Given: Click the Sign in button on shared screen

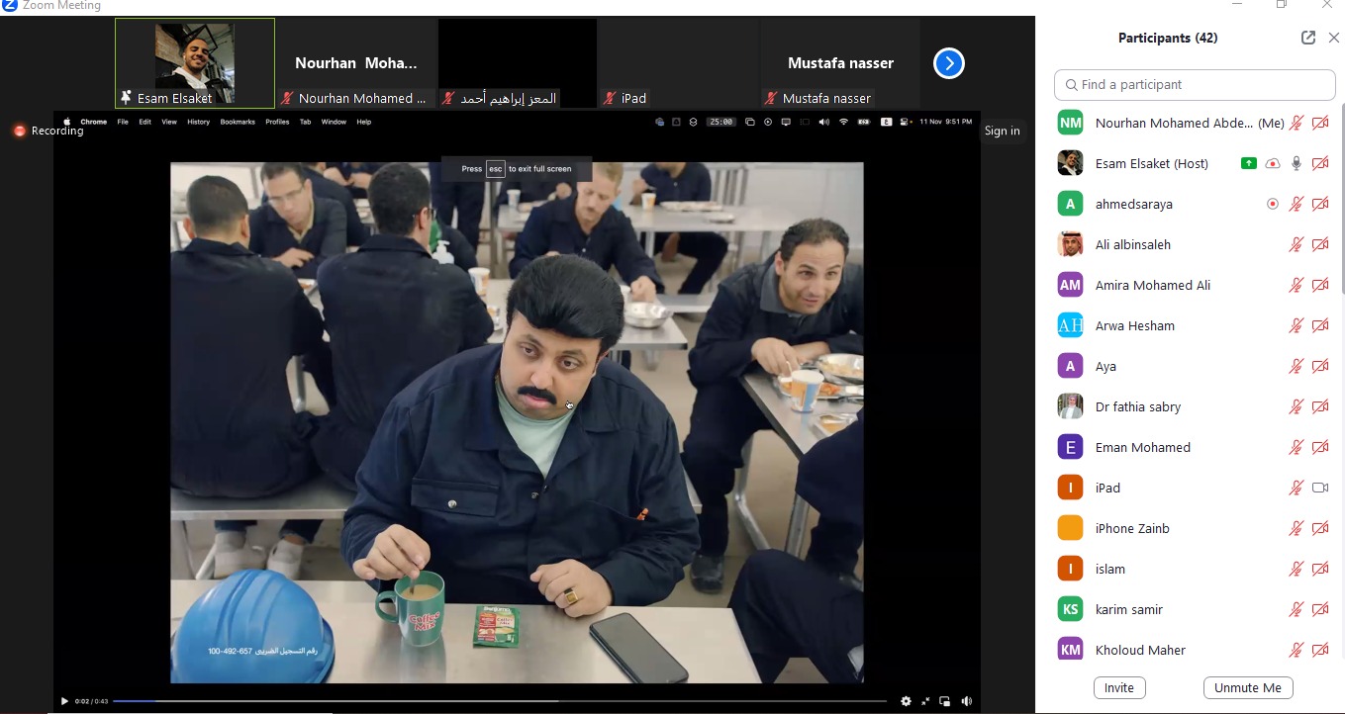Looking at the screenshot, I should click(x=1002, y=131).
